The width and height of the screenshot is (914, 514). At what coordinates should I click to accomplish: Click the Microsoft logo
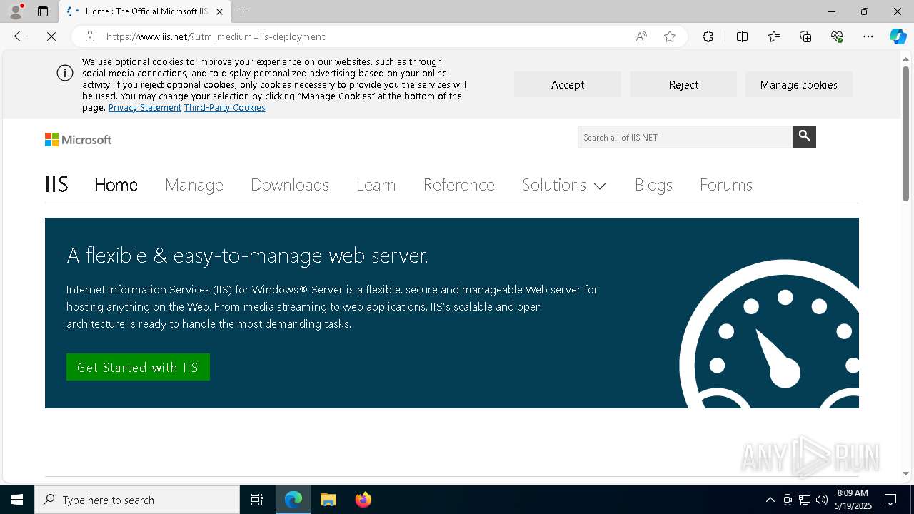point(79,140)
